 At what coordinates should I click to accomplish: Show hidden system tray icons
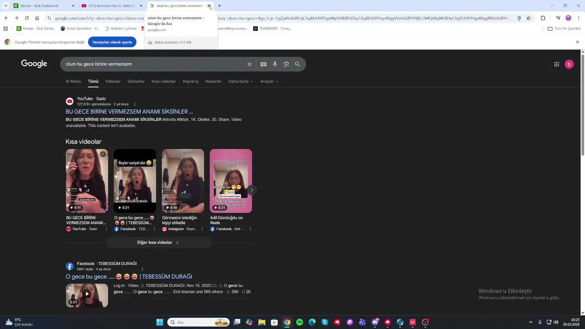[x=531, y=322]
